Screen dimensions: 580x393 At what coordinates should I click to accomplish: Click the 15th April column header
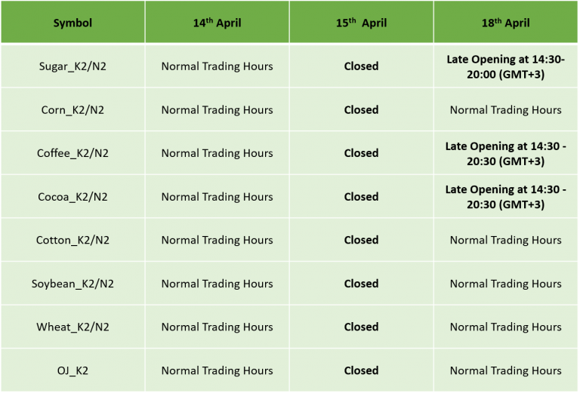click(x=362, y=22)
